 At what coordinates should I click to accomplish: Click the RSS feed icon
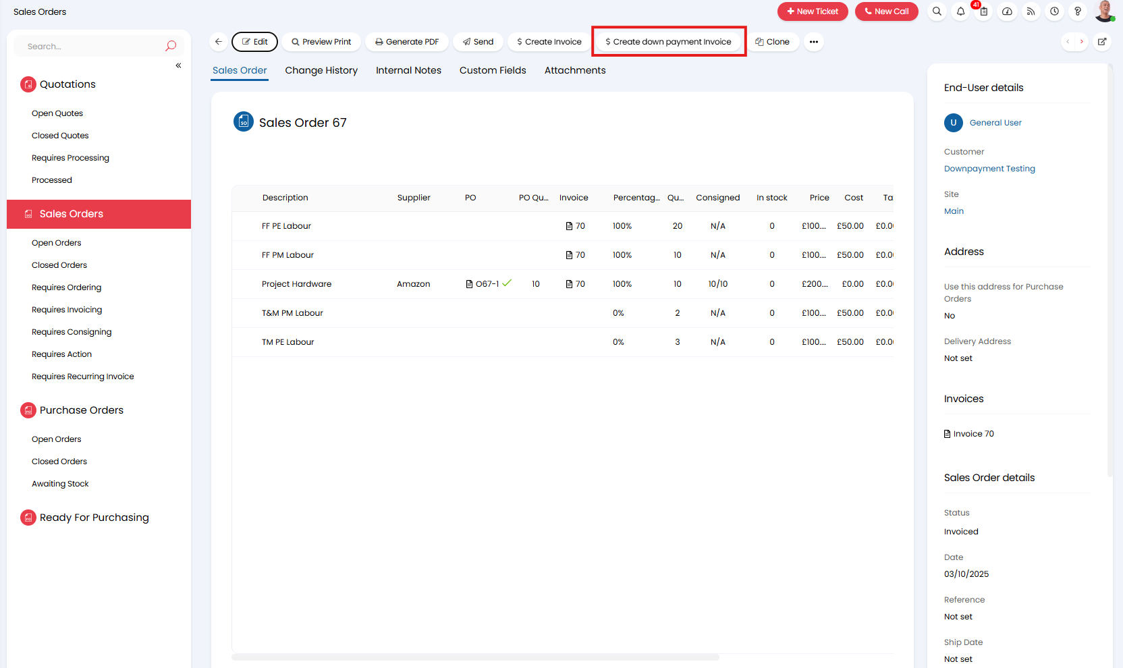(x=1031, y=11)
